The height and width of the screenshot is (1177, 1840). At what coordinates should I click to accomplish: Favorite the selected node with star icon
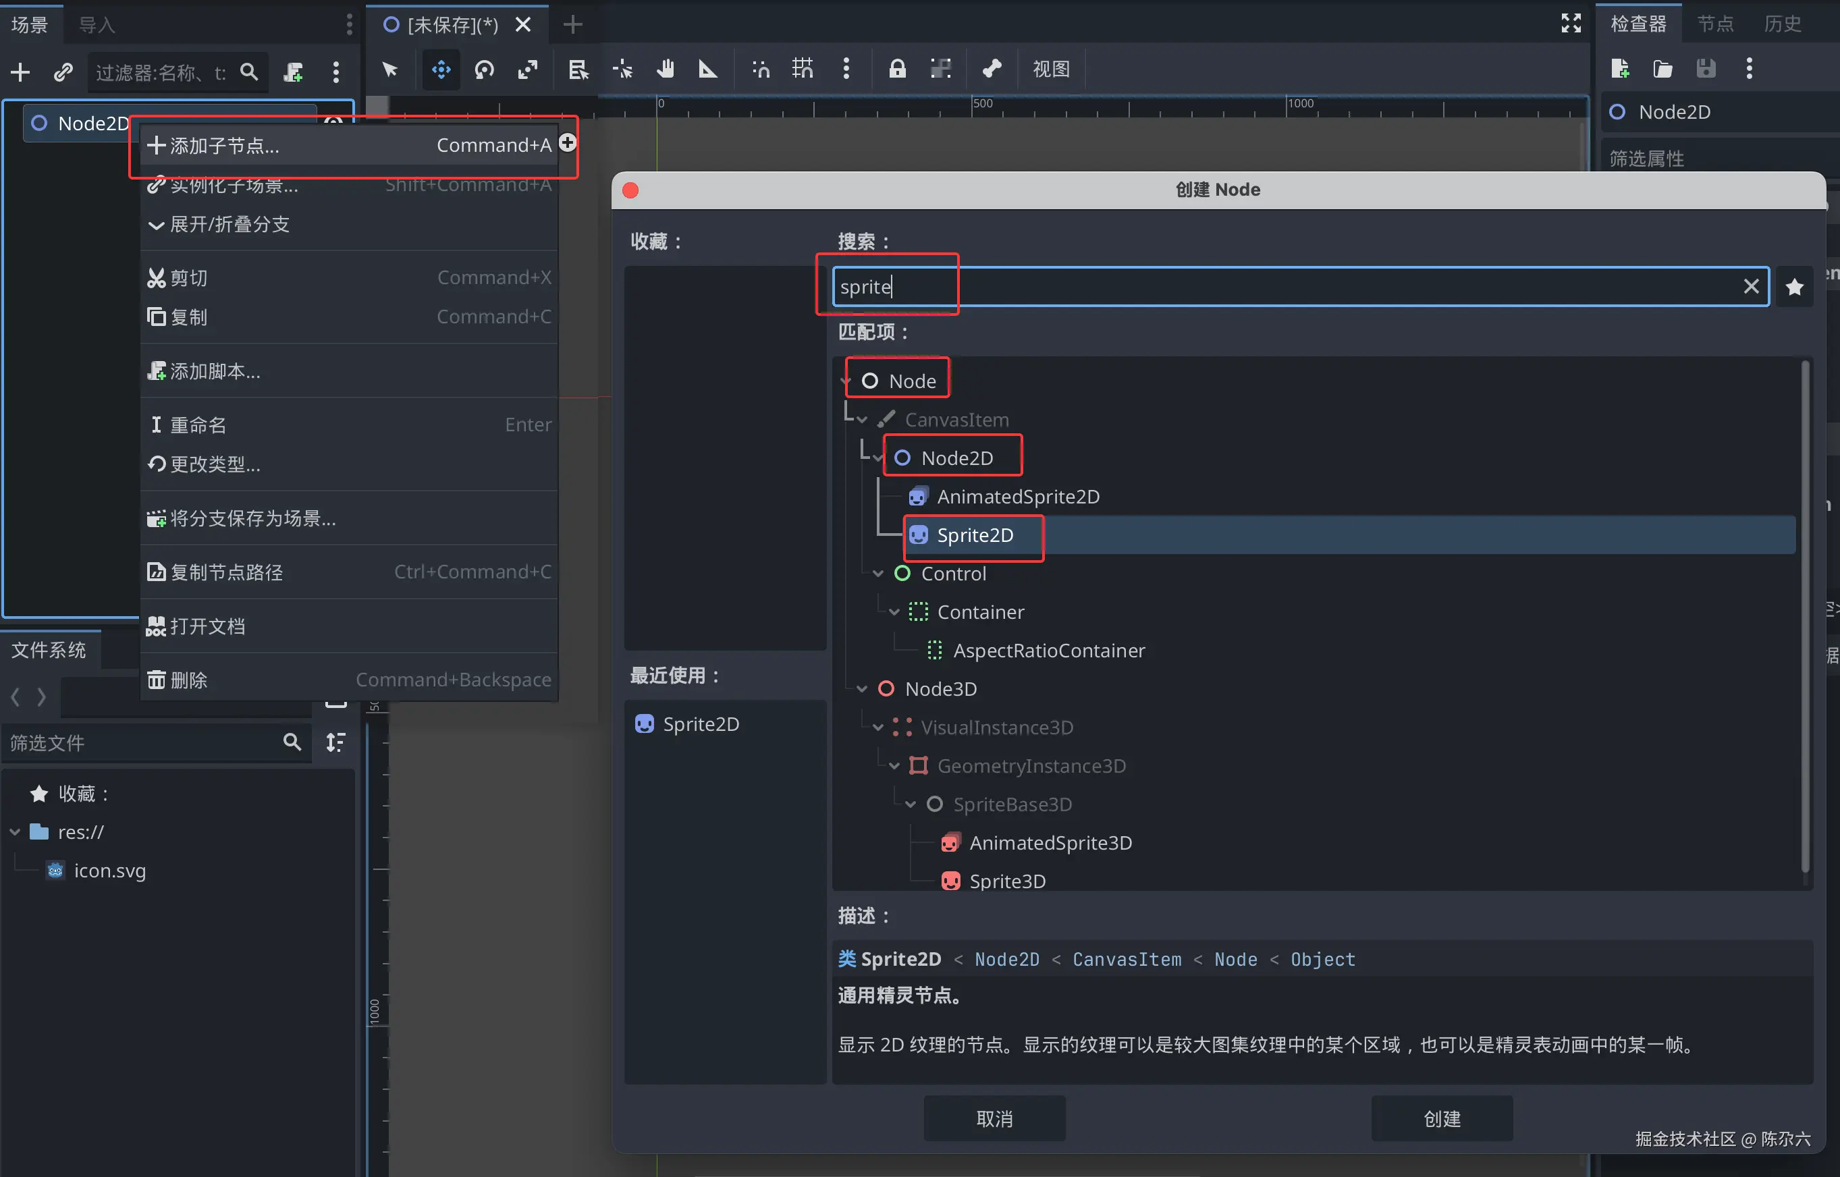tap(1794, 287)
